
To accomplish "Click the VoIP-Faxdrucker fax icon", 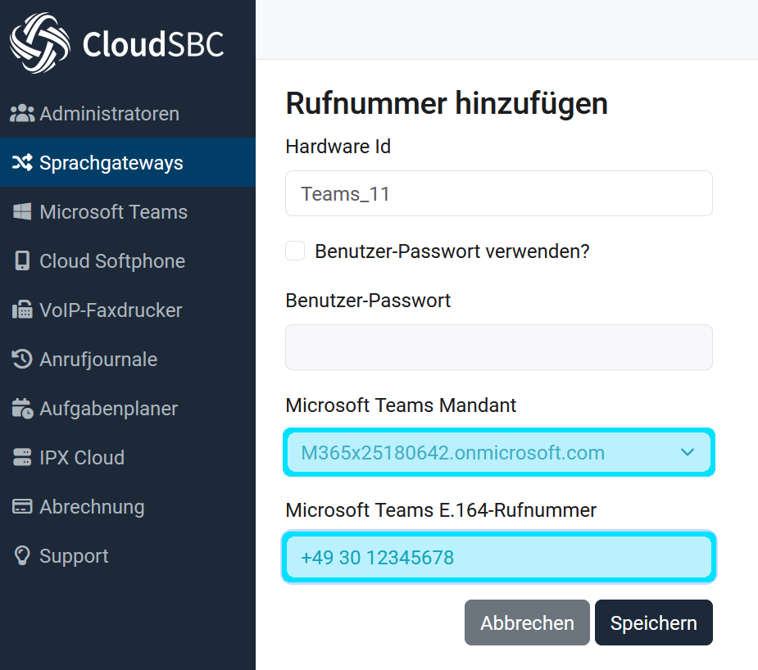I will click(x=22, y=310).
